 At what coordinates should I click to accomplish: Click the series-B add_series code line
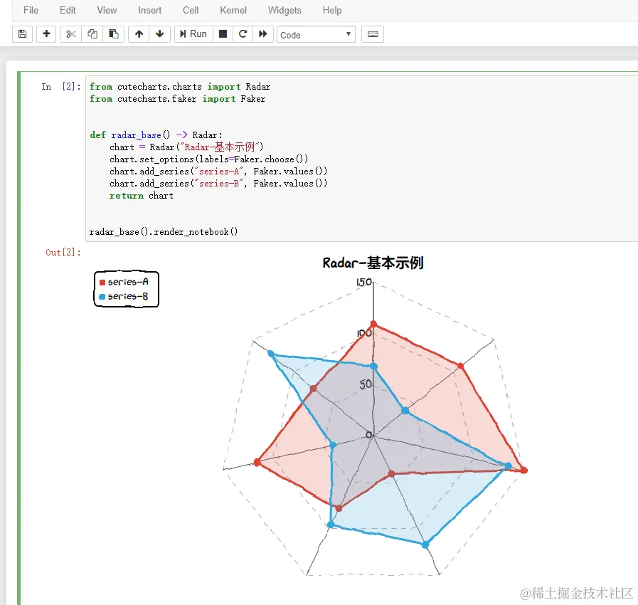218,184
